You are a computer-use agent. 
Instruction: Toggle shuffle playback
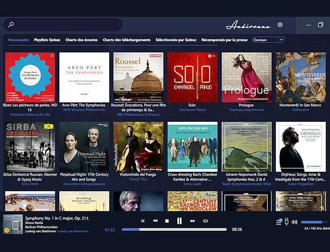143,221
